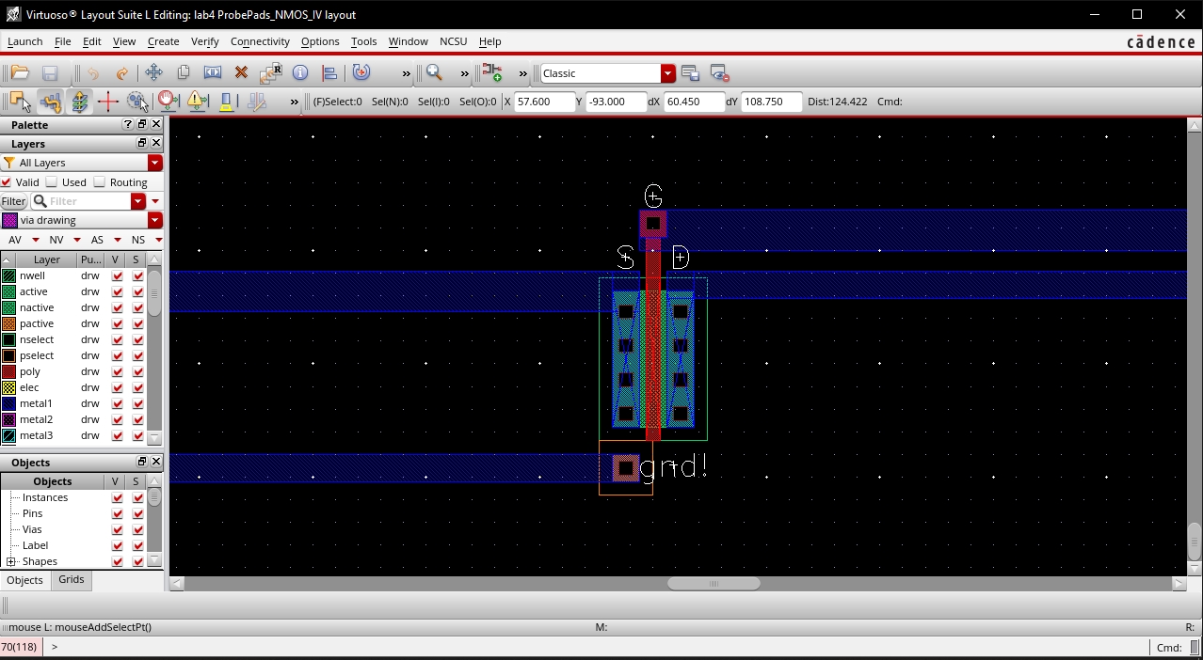Viewport: 1203px width, 660px height.
Task: Select the Move tool icon
Action: pyautogui.click(x=153, y=73)
